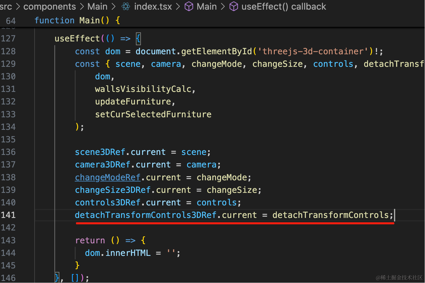
Task: Click the cube icon before Main breadcrumb
Action: coord(189,6)
